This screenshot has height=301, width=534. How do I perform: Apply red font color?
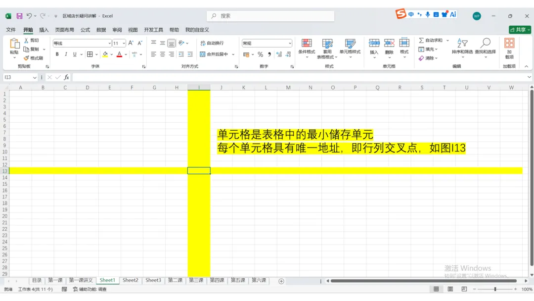coord(119,54)
